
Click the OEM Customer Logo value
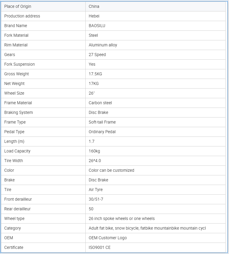pos(108,238)
